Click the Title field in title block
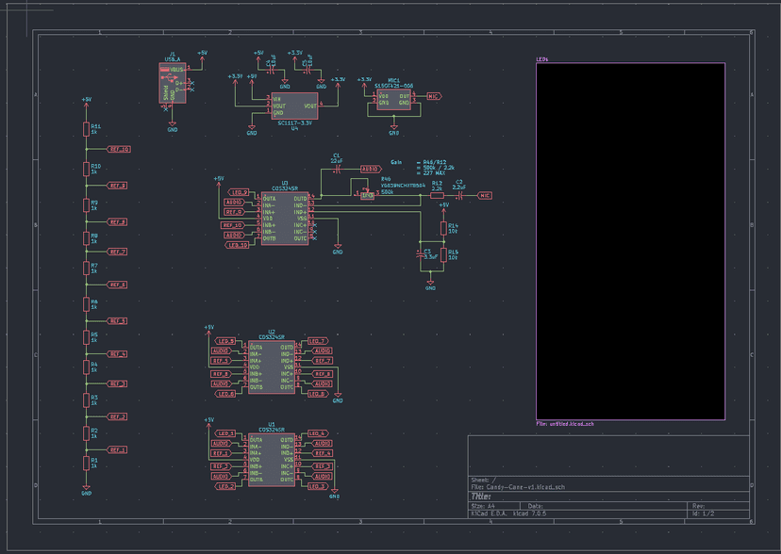781x554 pixels. pos(481,496)
